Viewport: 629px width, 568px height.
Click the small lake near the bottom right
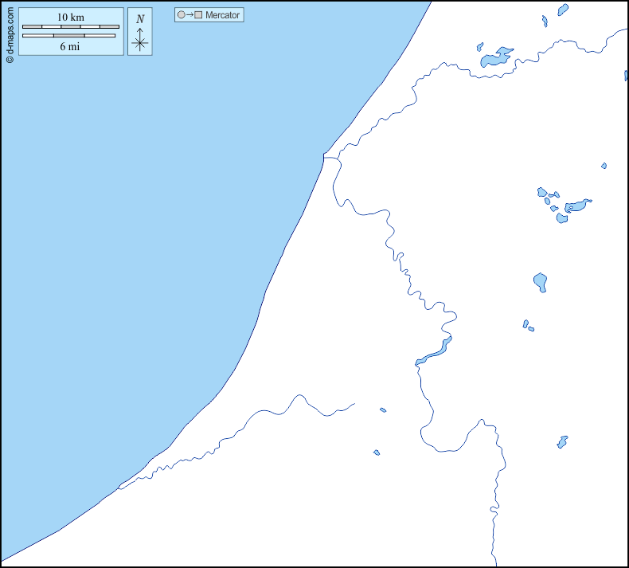(x=562, y=441)
